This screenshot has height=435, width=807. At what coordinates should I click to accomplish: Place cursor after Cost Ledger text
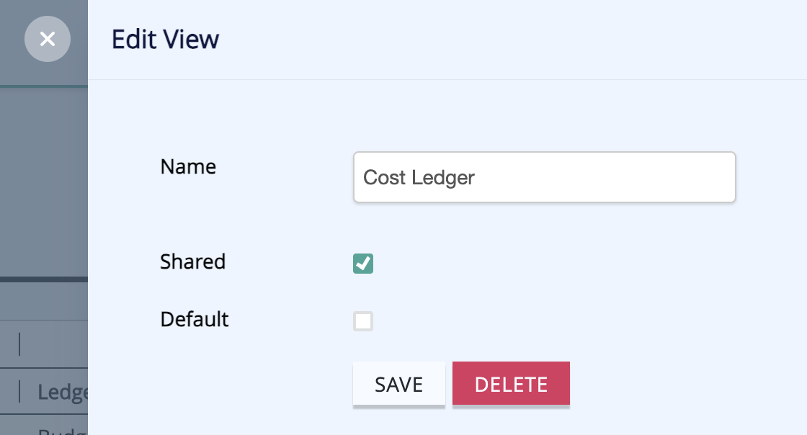476,177
